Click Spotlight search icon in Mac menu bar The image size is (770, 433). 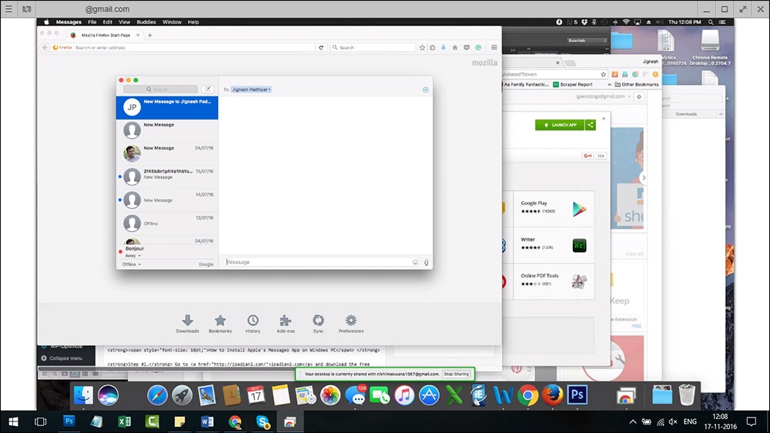tap(711, 22)
